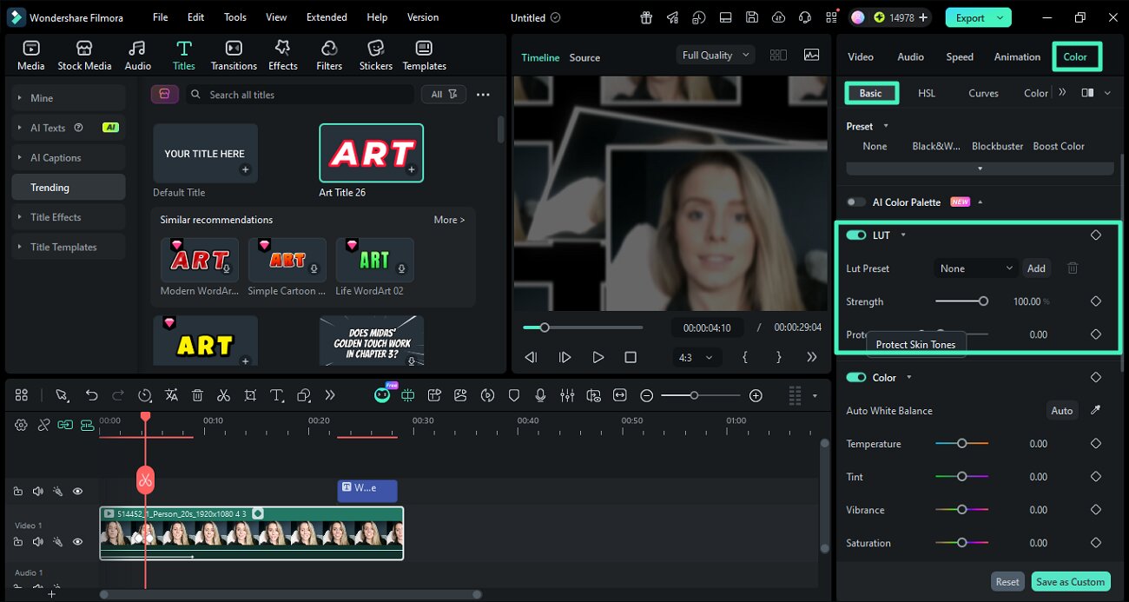Delete LUT preset with trash icon
The image size is (1129, 602).
click(1073, 268)
